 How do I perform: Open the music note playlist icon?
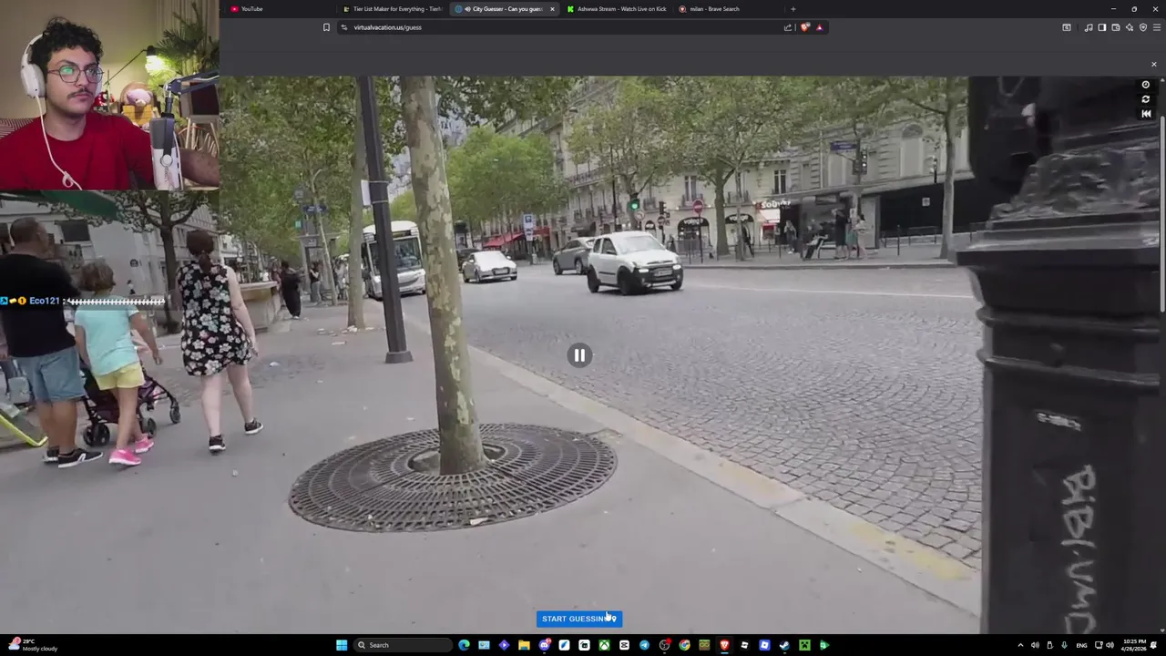point(1089,27)
